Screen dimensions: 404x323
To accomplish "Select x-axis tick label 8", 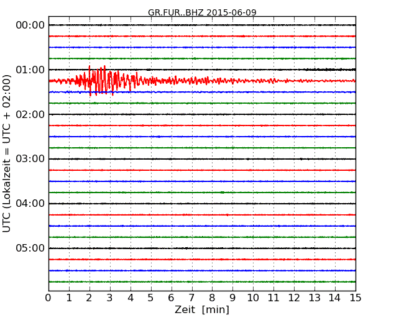I will (212, 298).
